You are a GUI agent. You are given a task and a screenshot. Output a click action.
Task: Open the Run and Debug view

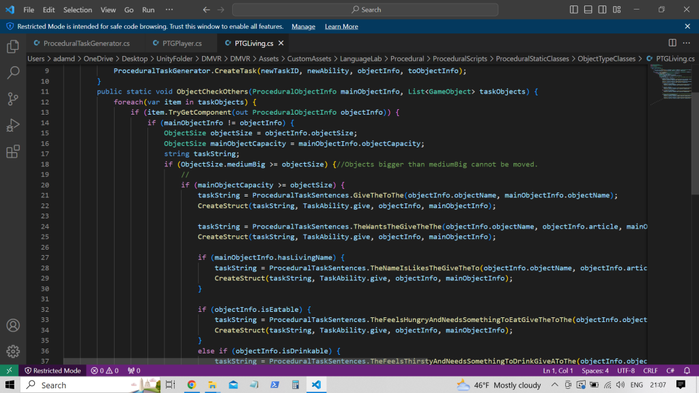click(x=13, y=126)
